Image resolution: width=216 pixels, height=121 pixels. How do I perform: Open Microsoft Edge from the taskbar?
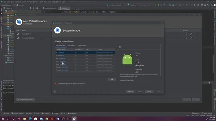[x=30, y=119]
